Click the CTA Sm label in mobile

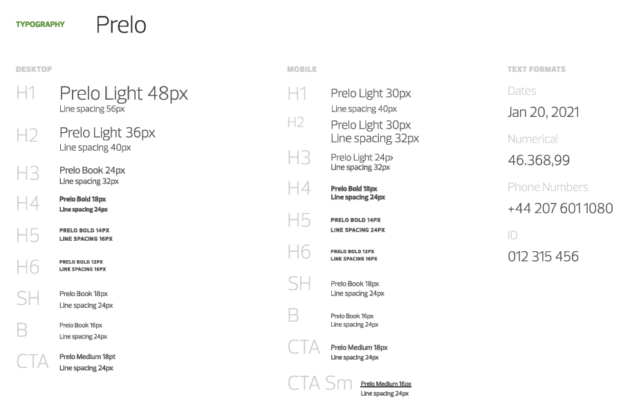[x=320, y=383]
